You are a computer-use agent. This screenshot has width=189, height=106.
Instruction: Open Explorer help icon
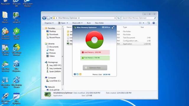pyautogui.click(x=154, y=23)
